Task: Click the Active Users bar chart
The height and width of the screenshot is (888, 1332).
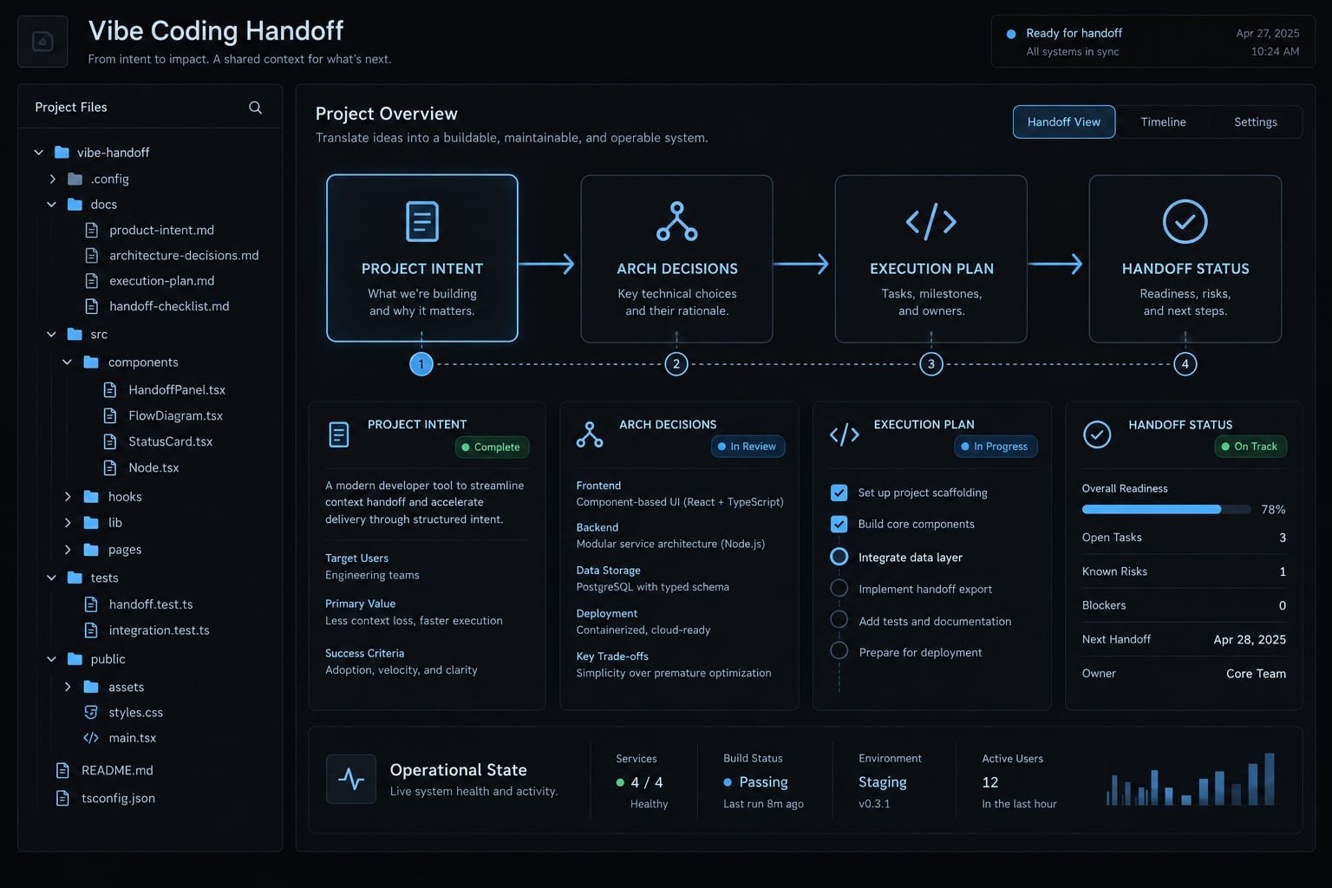Action: pos(1191,779)
